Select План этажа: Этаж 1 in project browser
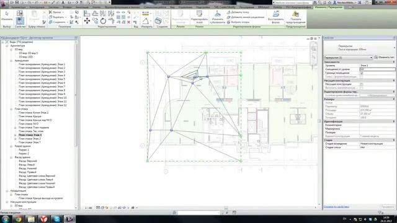This screenshot has width=397, height=223. pos(30,135)
